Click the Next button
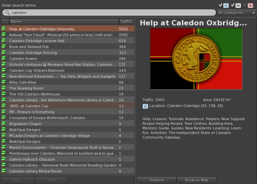This screenshot has height=184, width=257. (x=51, y=180)
